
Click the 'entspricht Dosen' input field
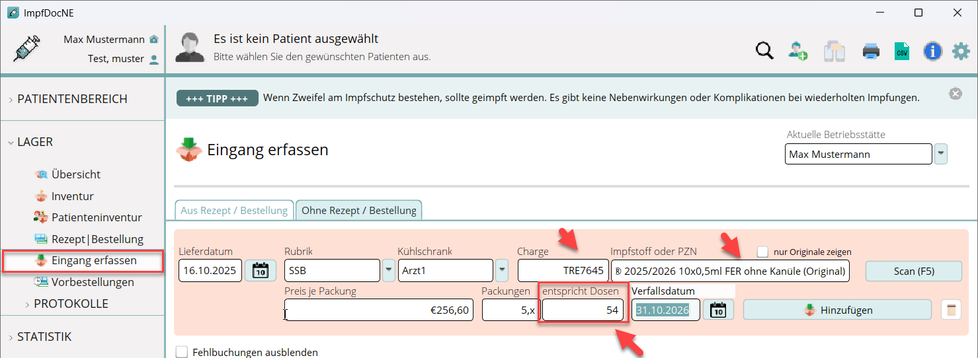582,310
